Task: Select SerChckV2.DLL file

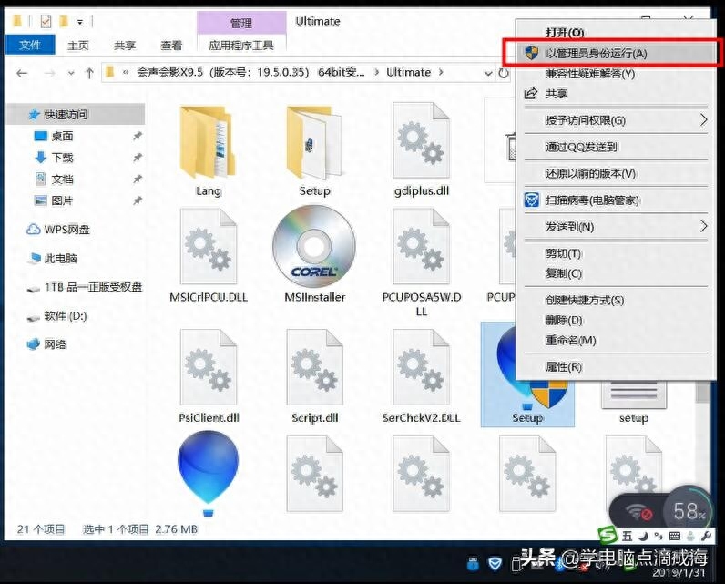Action: [421, 375]
